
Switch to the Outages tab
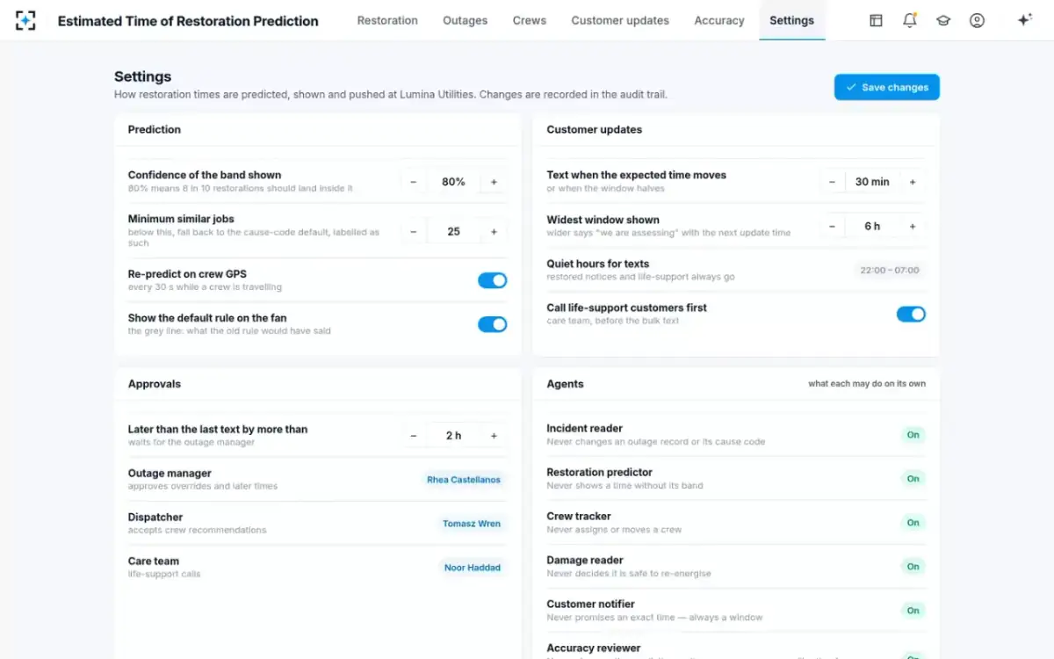[466, 20]
